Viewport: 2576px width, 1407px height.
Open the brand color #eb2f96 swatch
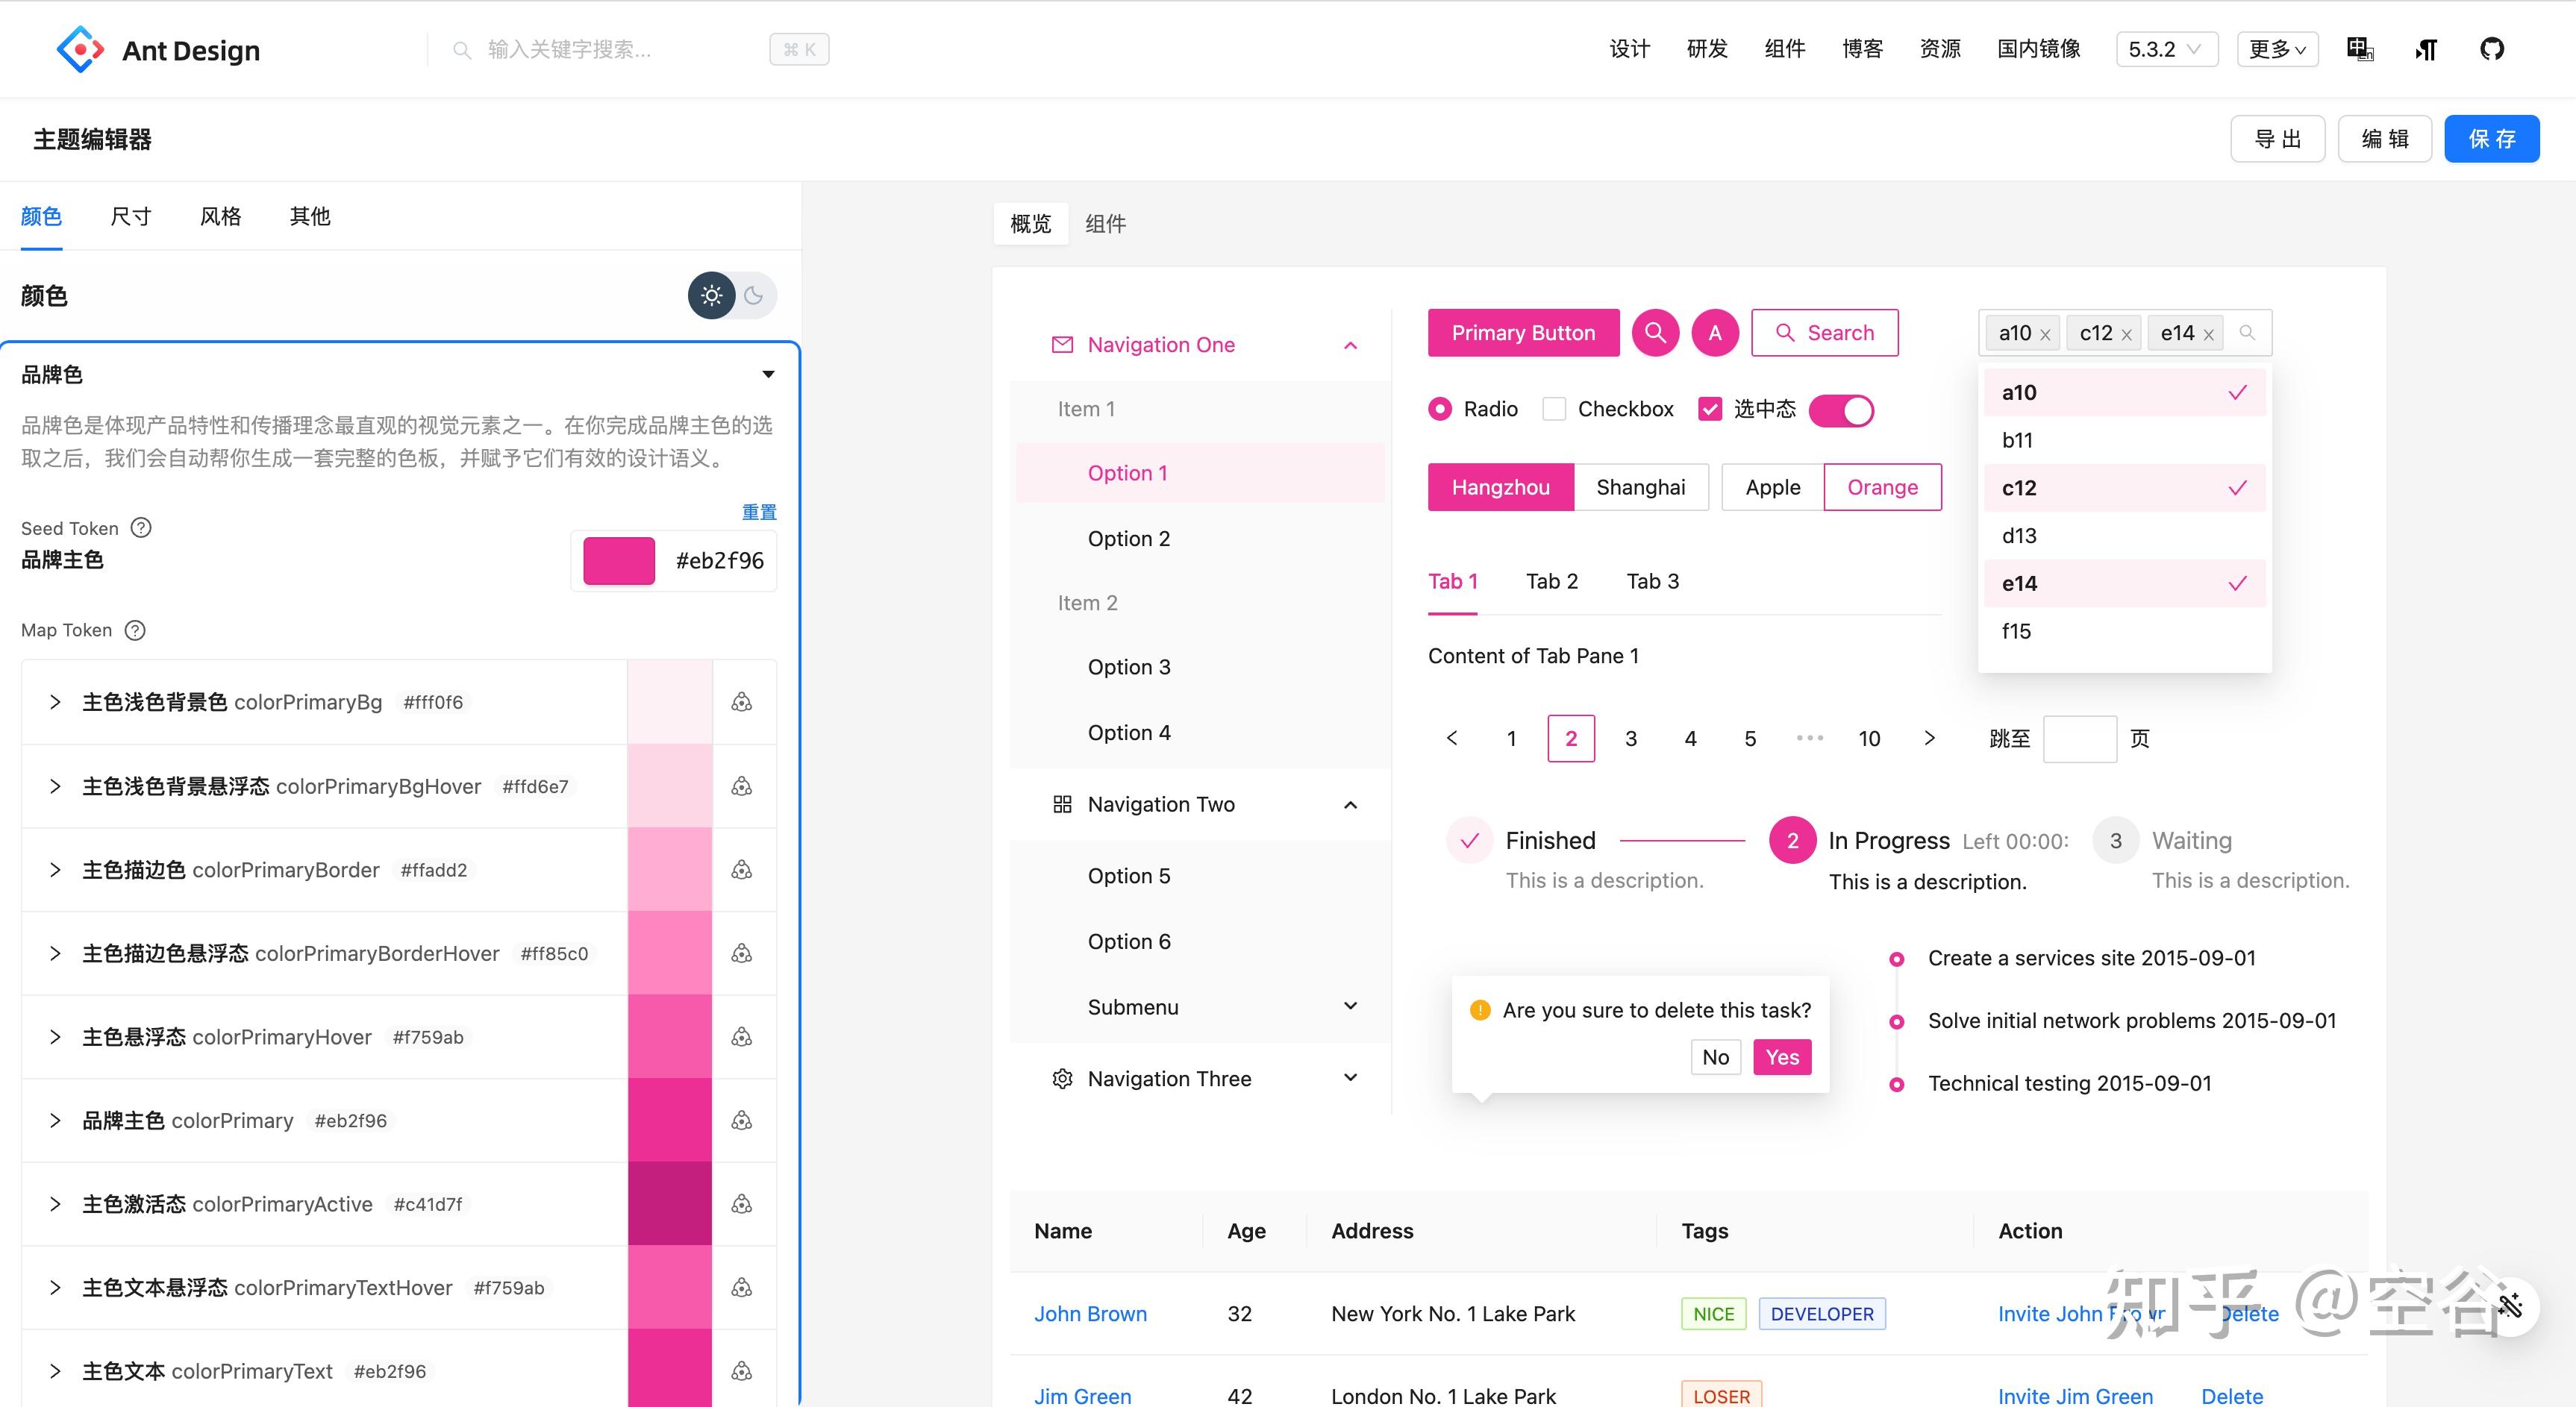[x=619, y=561]
